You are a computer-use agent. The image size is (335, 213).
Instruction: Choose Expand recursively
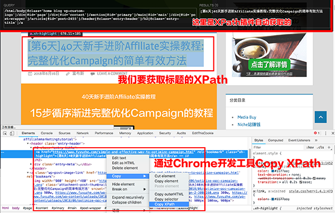128,197
